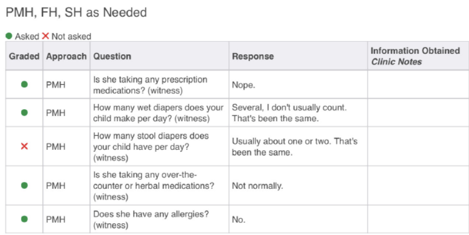The width and height of the screenshot is (469, 235).
Task: Click the 'Nope.' response cell
Action: point(243,85)
